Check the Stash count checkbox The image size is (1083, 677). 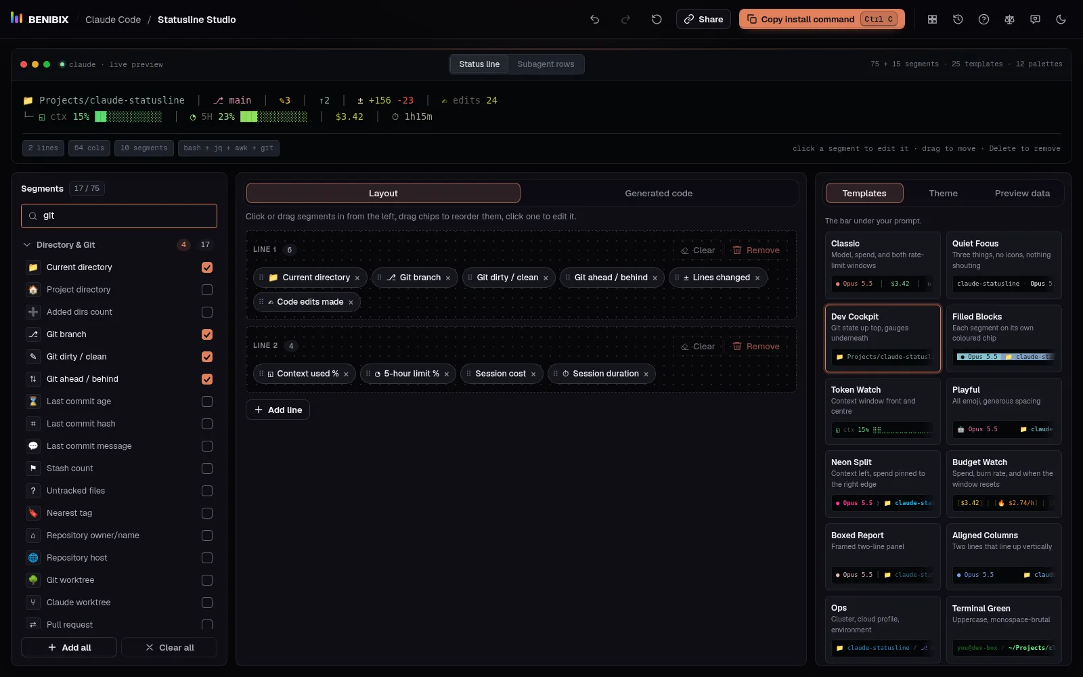(207, 468)
